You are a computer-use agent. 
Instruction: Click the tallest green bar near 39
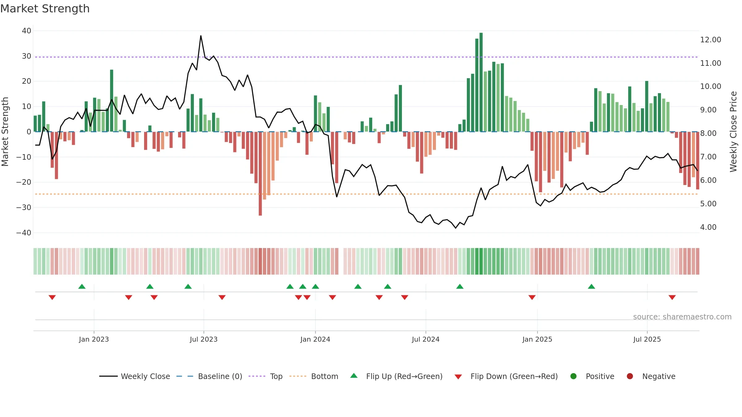click(x=481, y=82)
